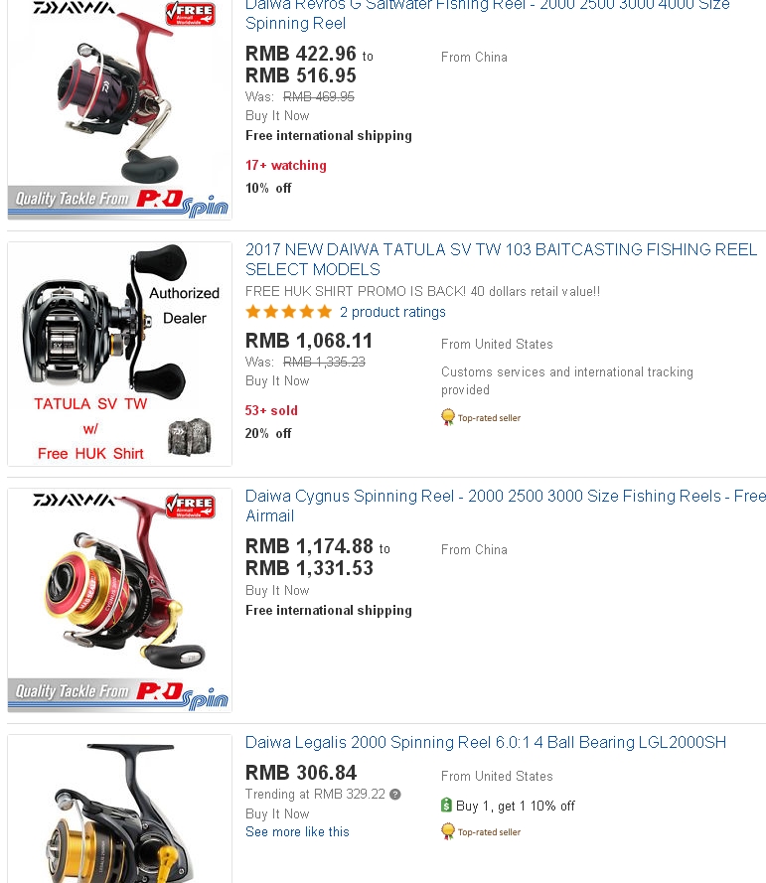The width and height of the screenshot is (766, 883).
Task: Click the Buy 1, get 1 10% off text
Action: click(x=516, y=806)
